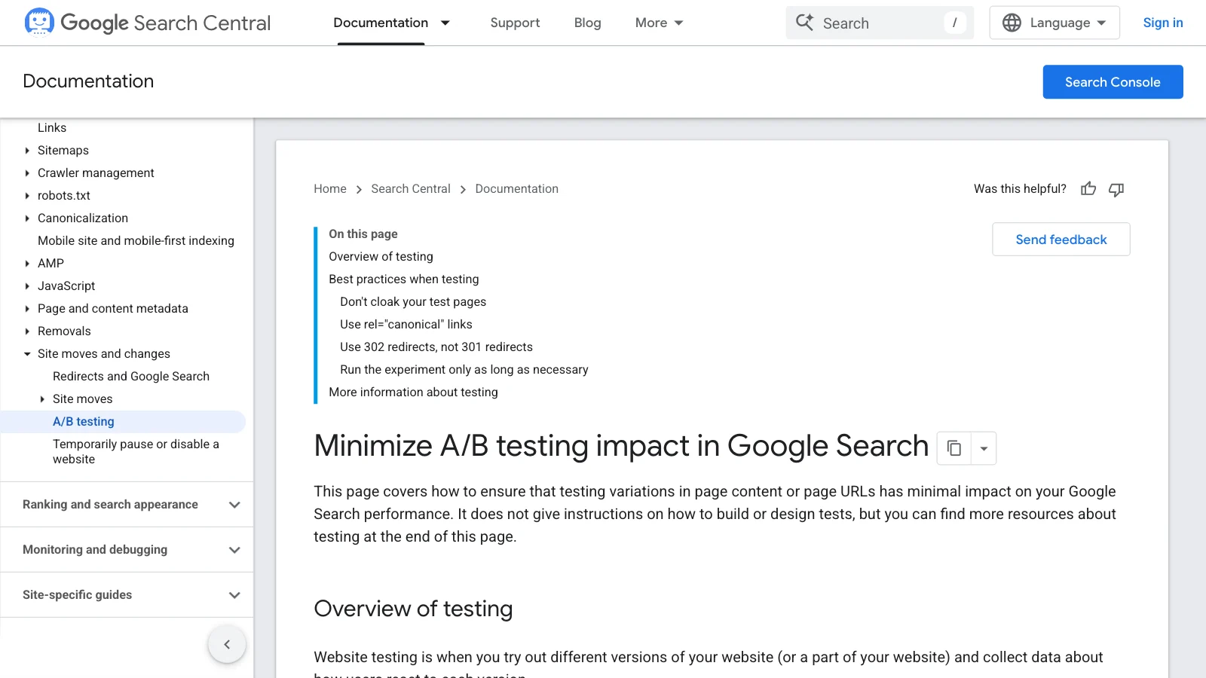Focus the Search input field
This screenshot has height=678, width=1206.
coord(880,23)
